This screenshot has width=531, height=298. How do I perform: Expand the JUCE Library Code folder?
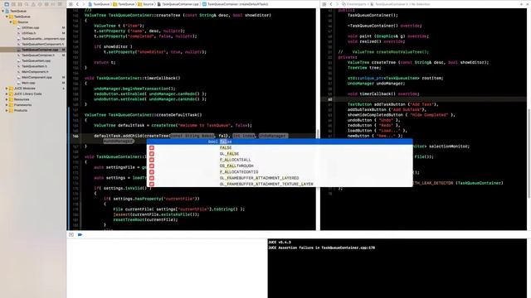coord(7,94)
